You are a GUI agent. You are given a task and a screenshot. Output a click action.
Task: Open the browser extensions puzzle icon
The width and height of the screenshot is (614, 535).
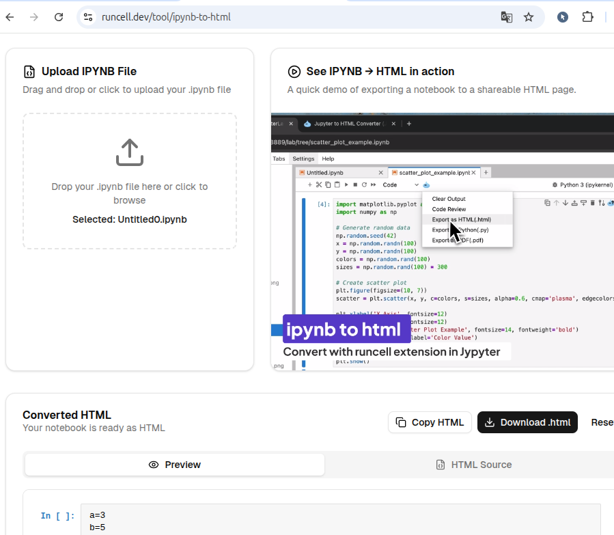(588, 17)
